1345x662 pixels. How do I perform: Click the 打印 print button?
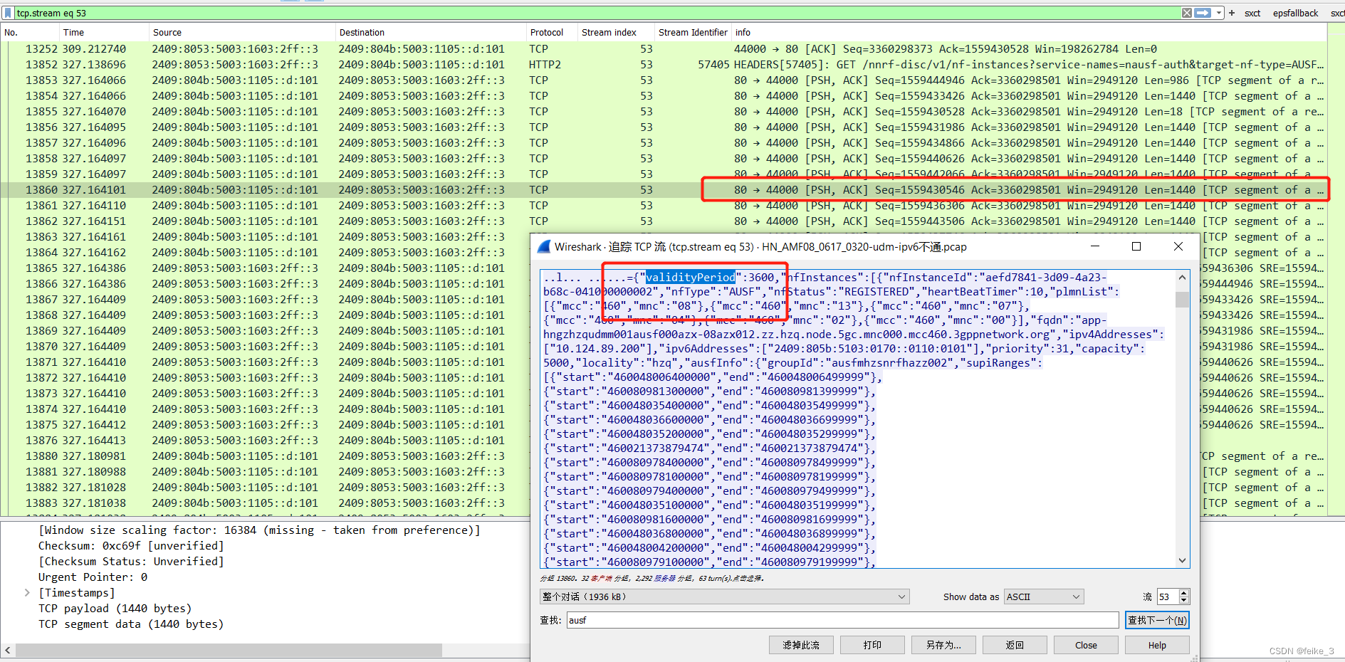click(x=872, y=645)
